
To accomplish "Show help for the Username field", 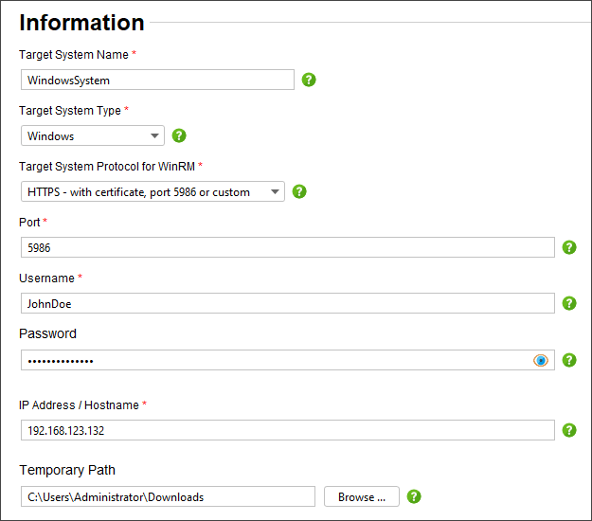I will point(569,303).
